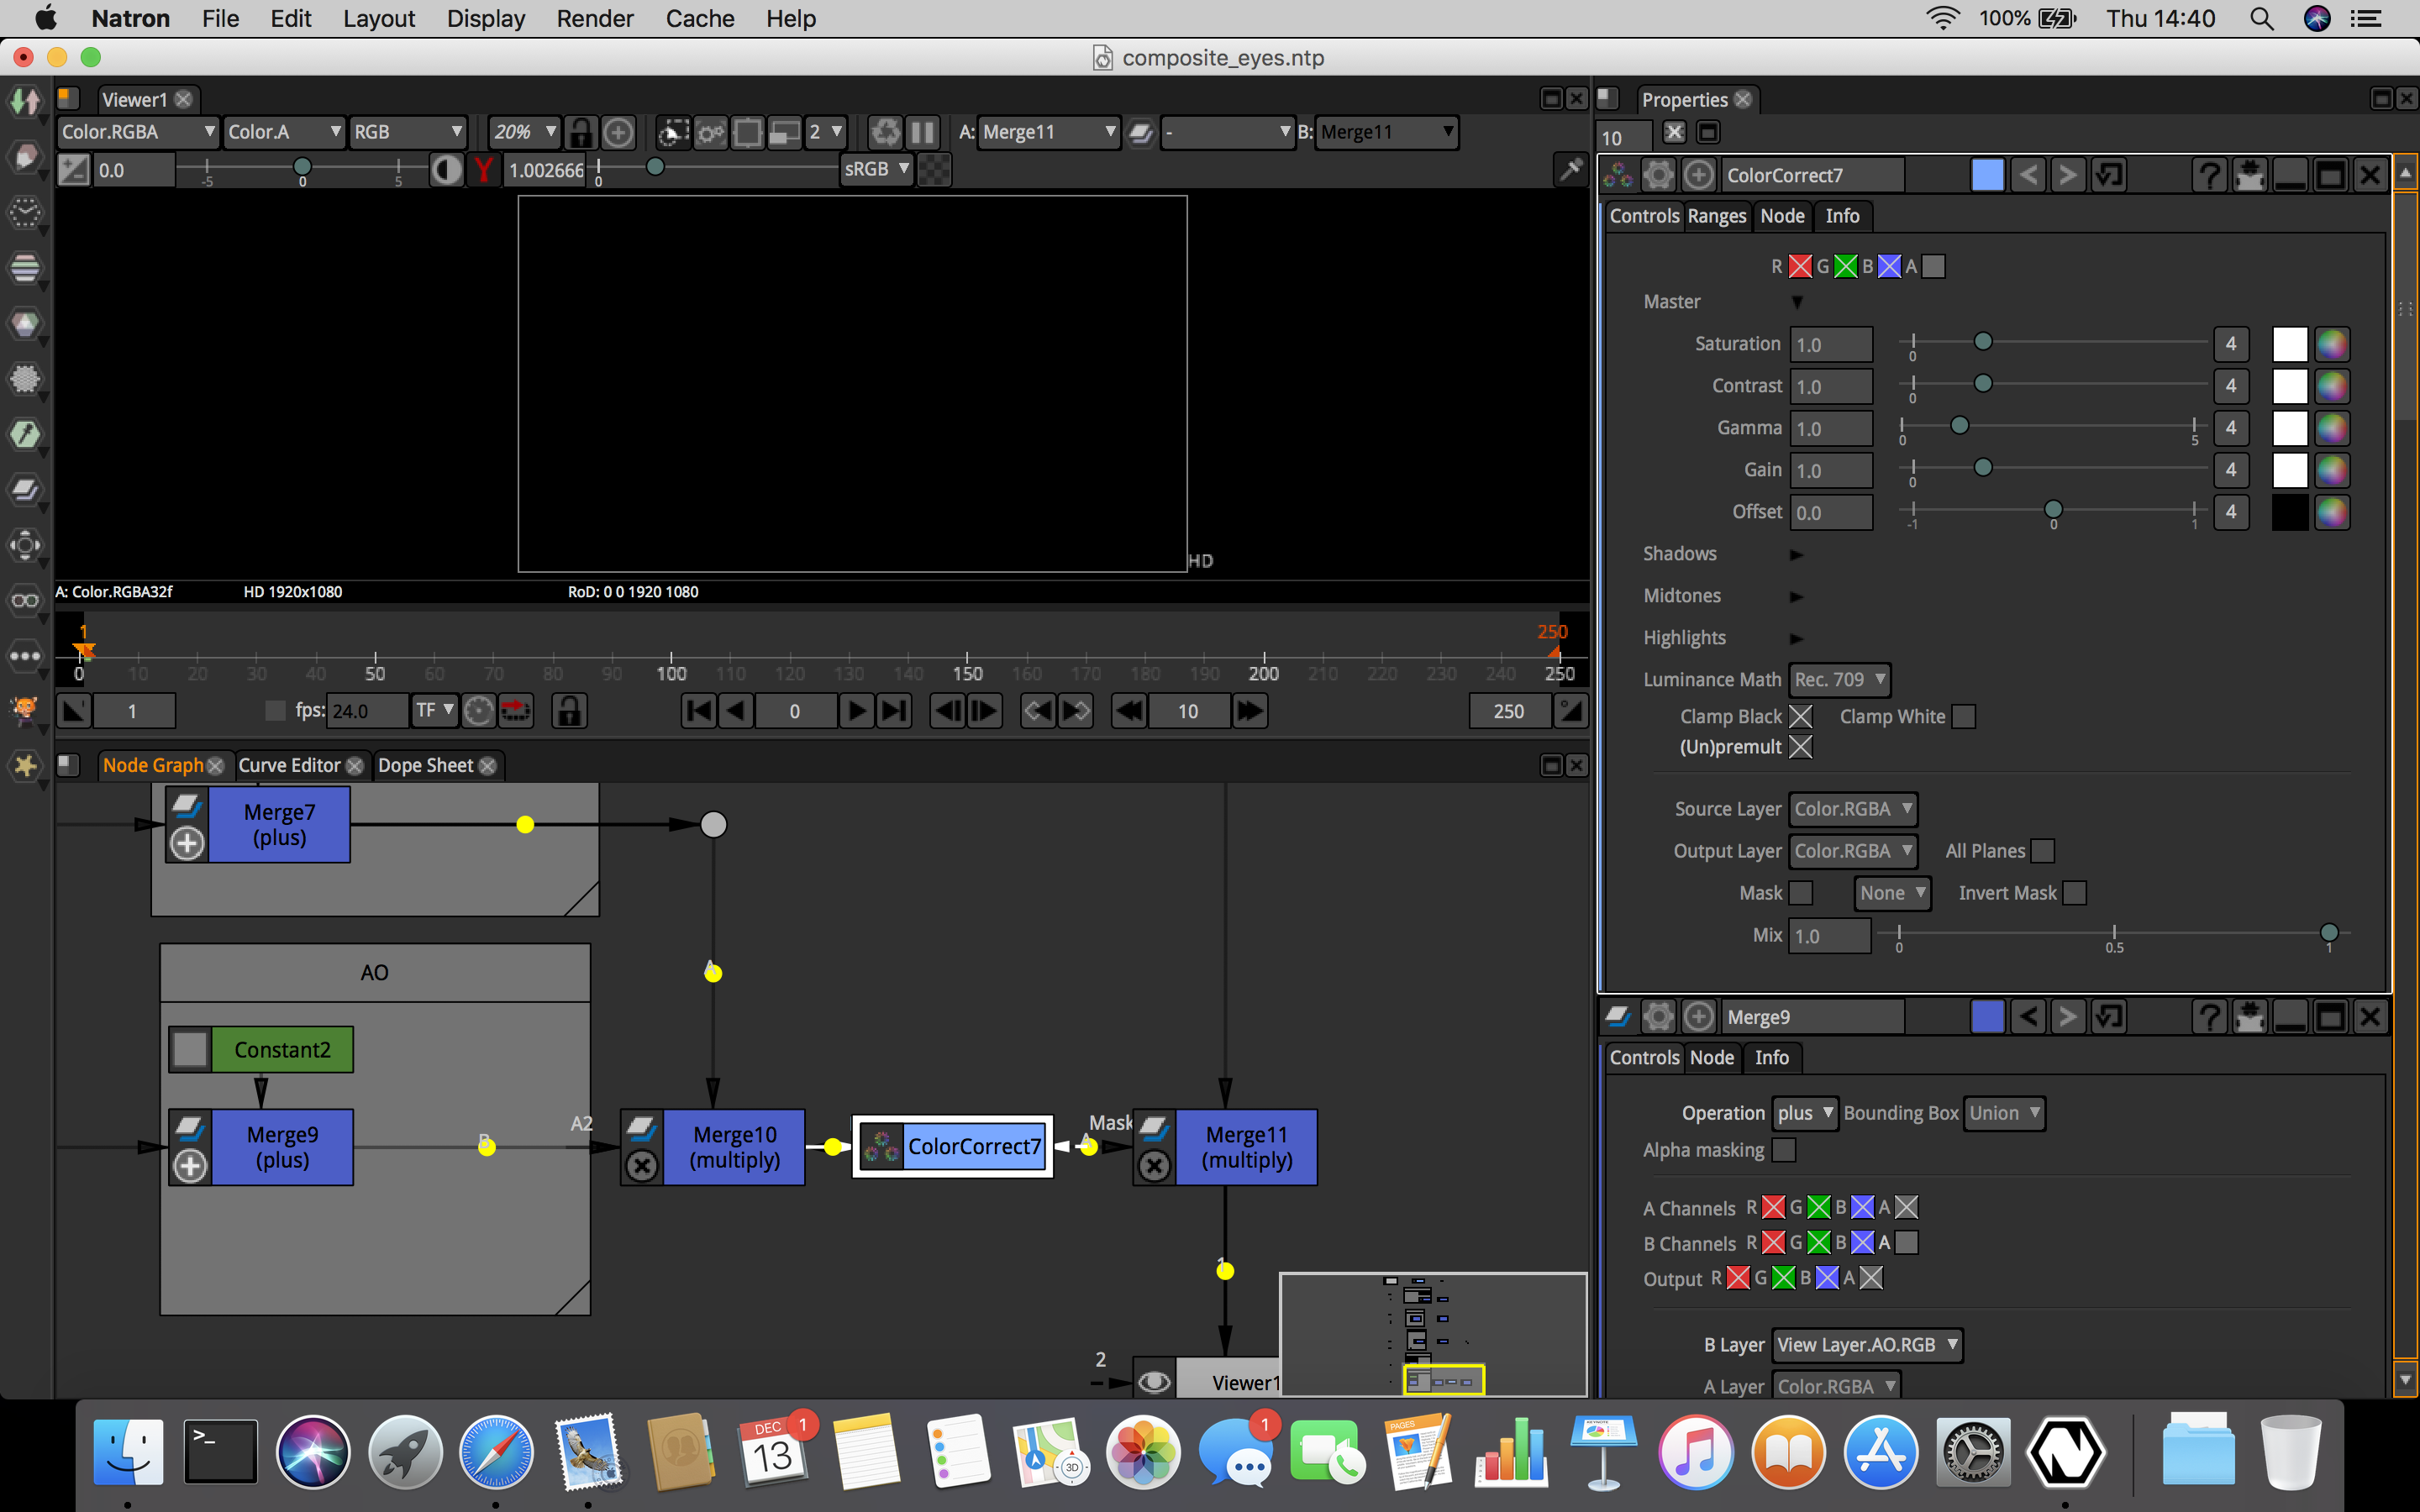Click the Contrast value field
Viewport: 2420px width, 1512px height.
pos(1831,387)
